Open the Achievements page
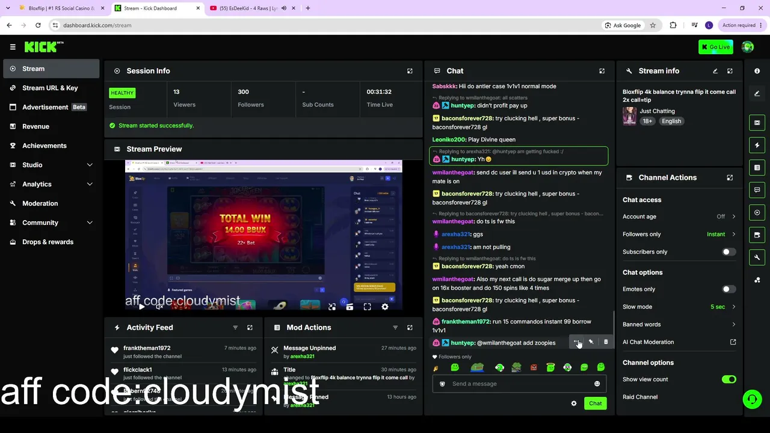The width and height of the screenshot is (770, 433). click(x=51, y=146)
